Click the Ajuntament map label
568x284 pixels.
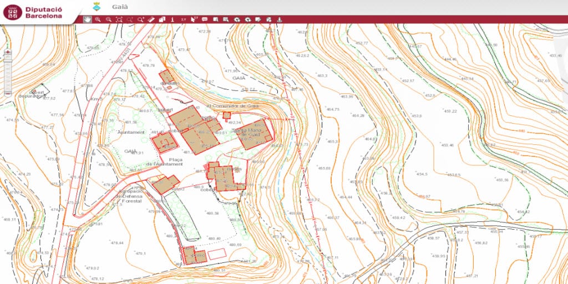[131, 132]
